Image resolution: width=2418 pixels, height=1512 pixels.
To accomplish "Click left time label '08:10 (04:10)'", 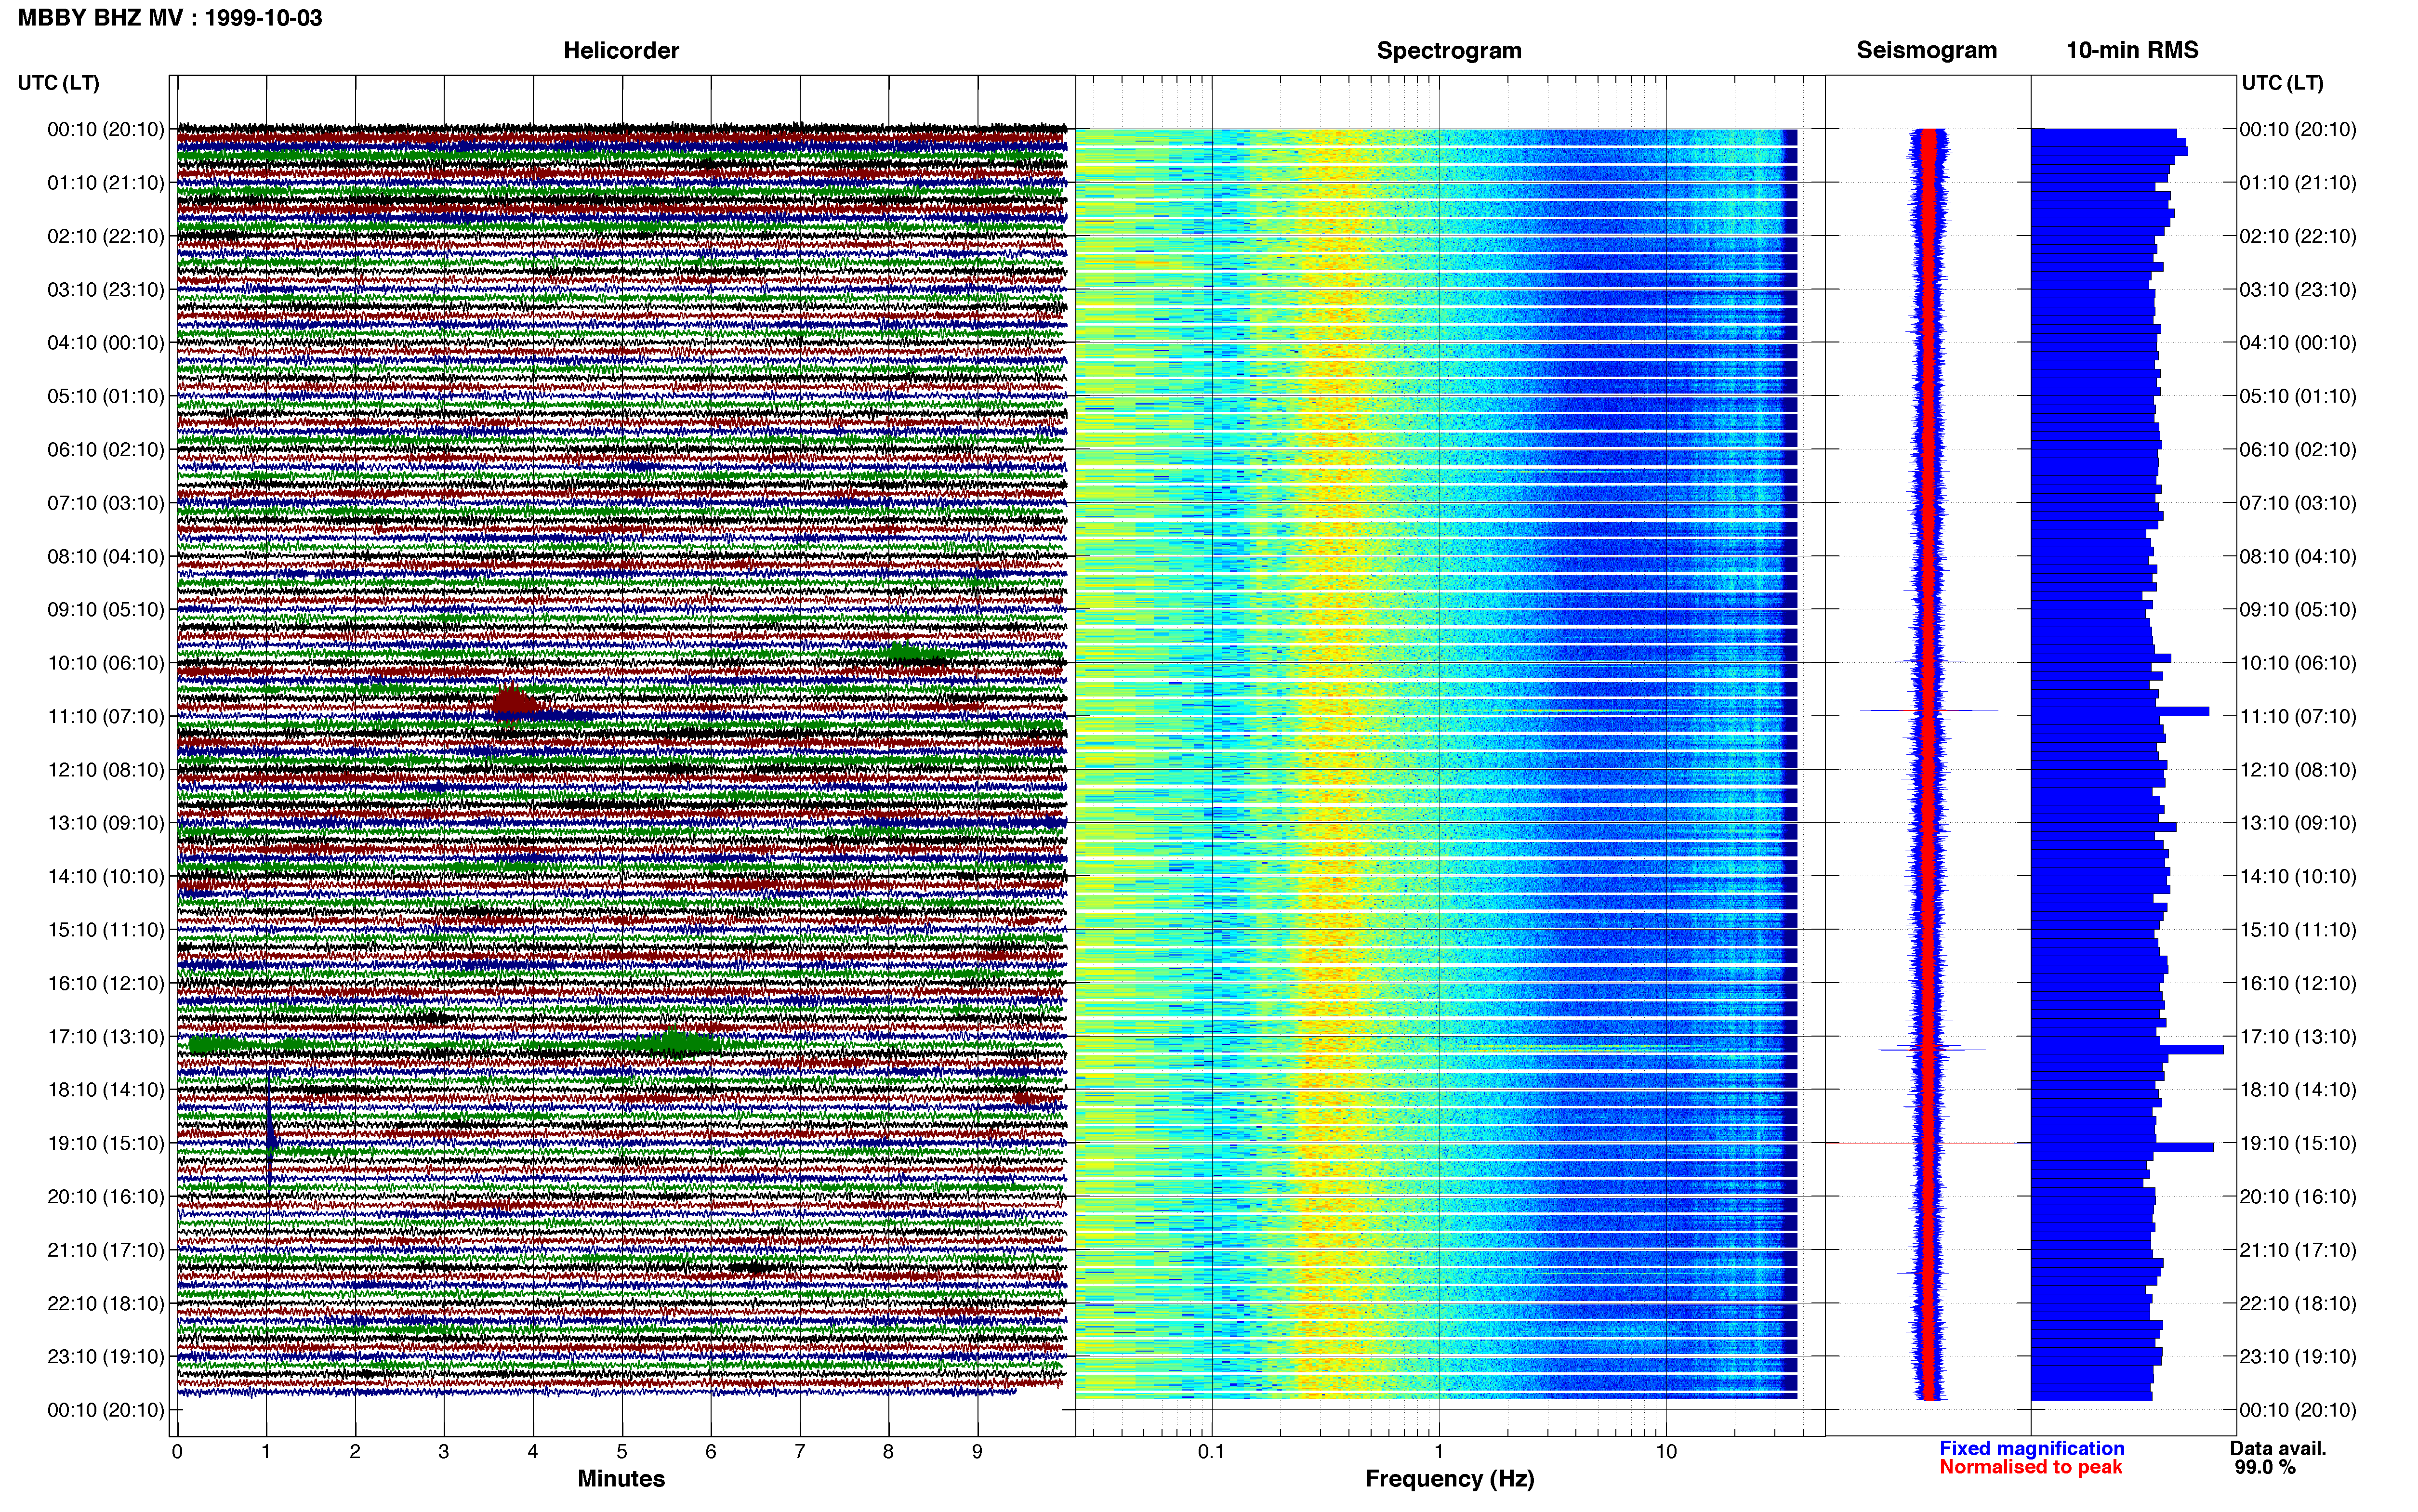I will pos(106,556).
